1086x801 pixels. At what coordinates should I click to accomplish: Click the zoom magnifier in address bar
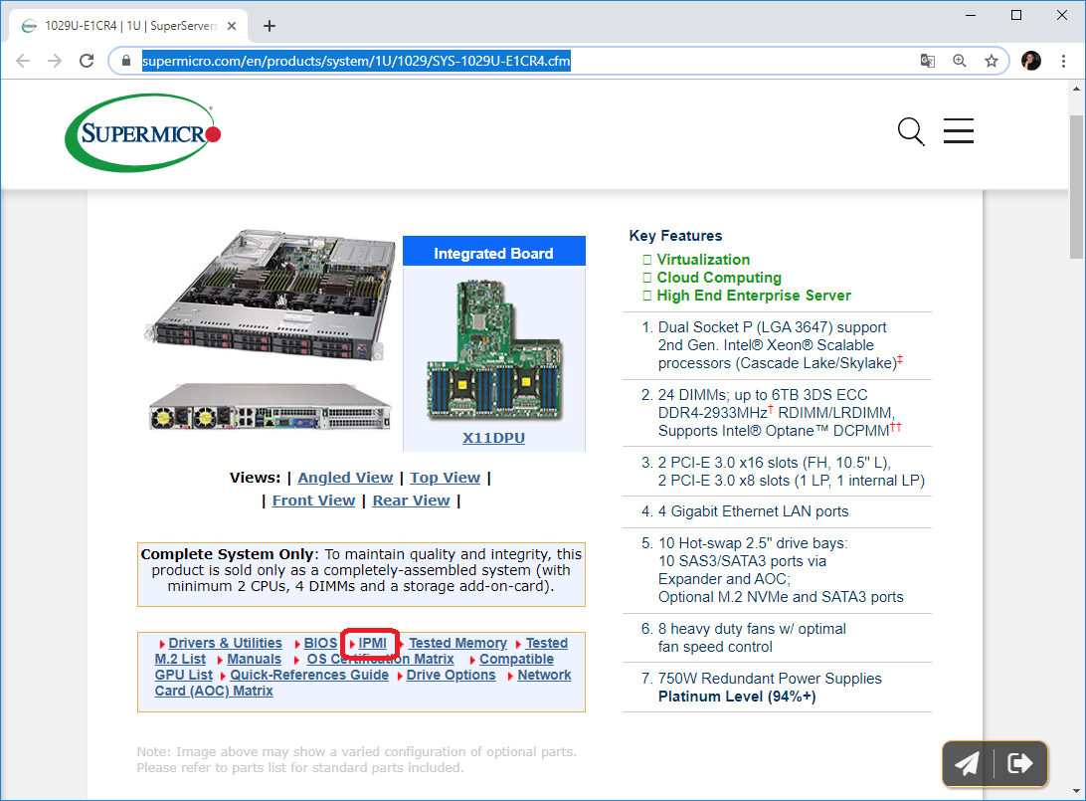coord(960,61)
